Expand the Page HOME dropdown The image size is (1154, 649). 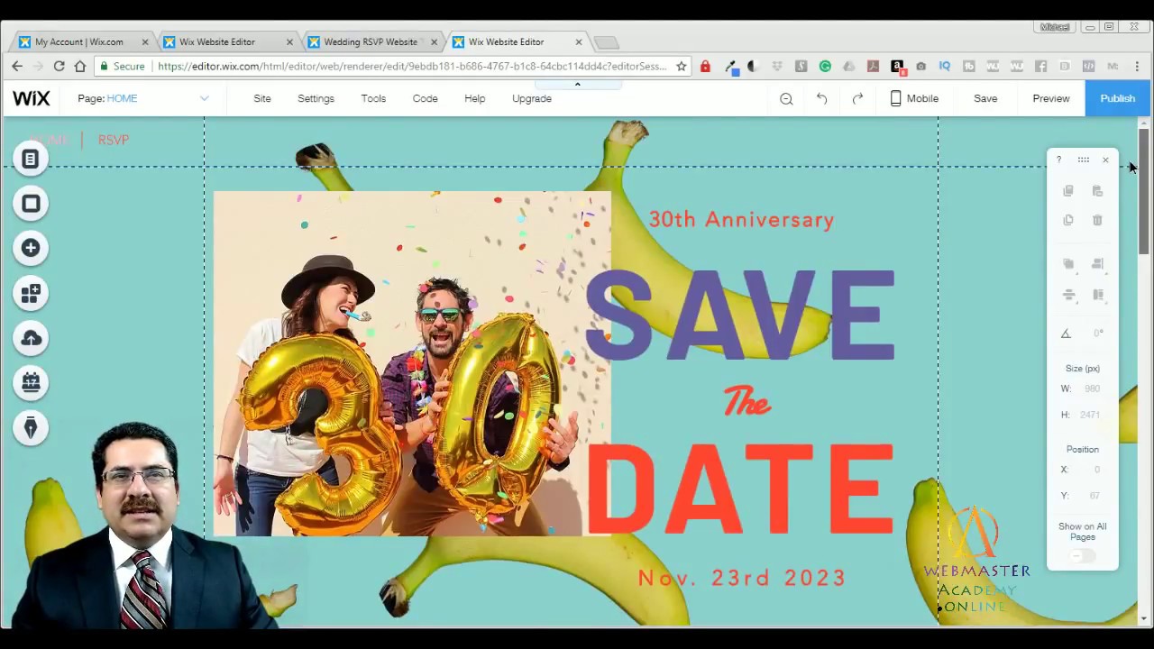[x=204, y=98]
